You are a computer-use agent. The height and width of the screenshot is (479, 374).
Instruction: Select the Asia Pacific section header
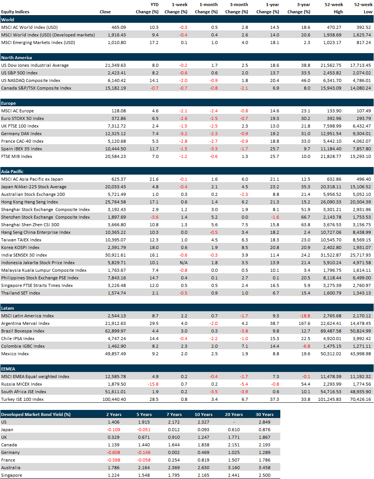tap(12, 172)
